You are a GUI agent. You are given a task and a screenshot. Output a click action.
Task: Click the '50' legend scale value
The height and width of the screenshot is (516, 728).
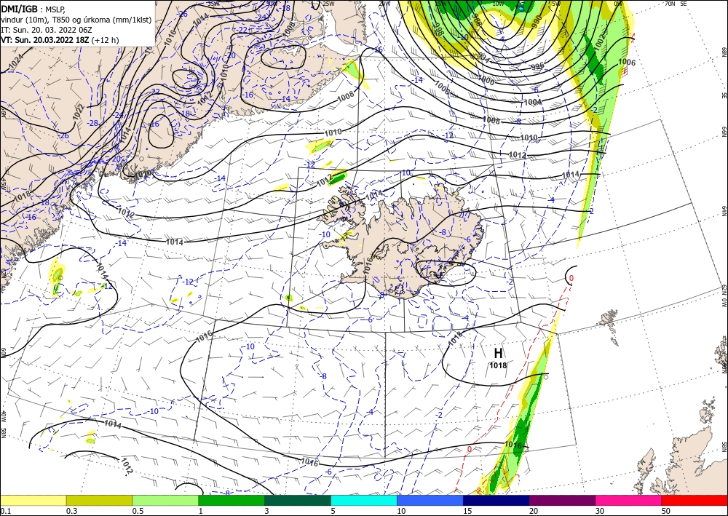pyautogui.click(x=667, y=511)
